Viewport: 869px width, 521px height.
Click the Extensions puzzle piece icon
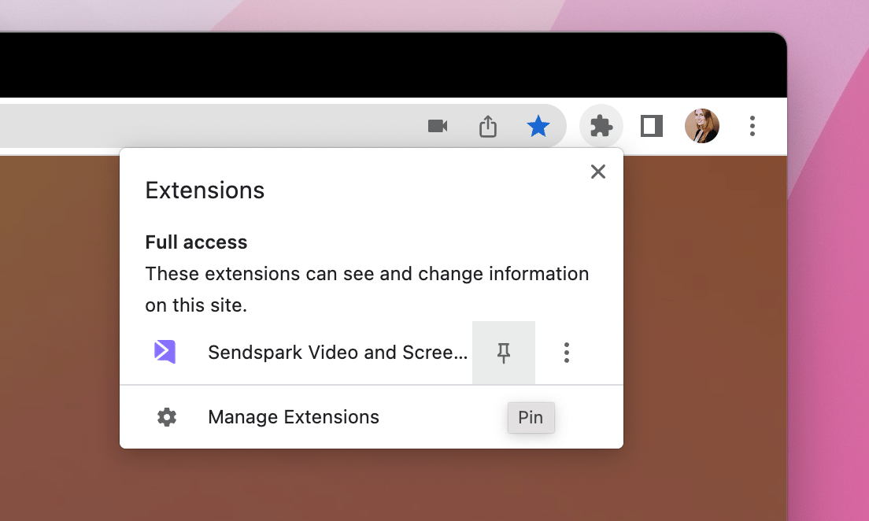601,127
